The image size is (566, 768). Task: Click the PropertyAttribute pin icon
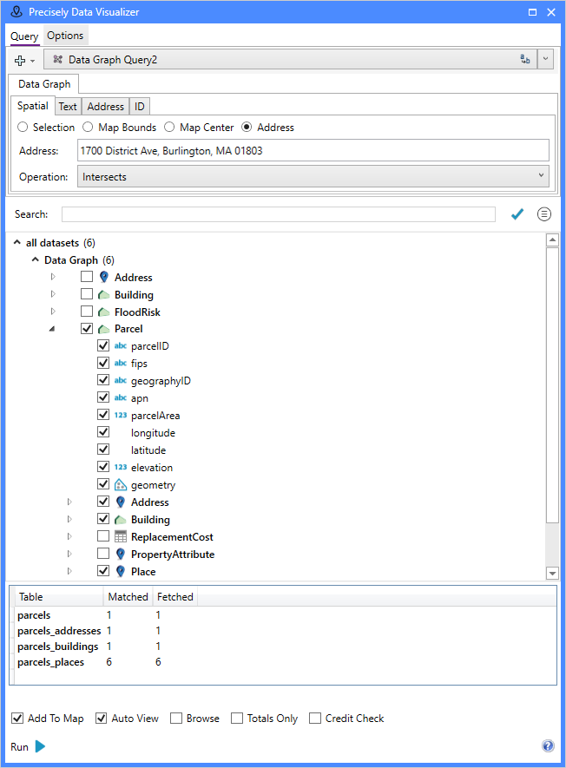120,554
